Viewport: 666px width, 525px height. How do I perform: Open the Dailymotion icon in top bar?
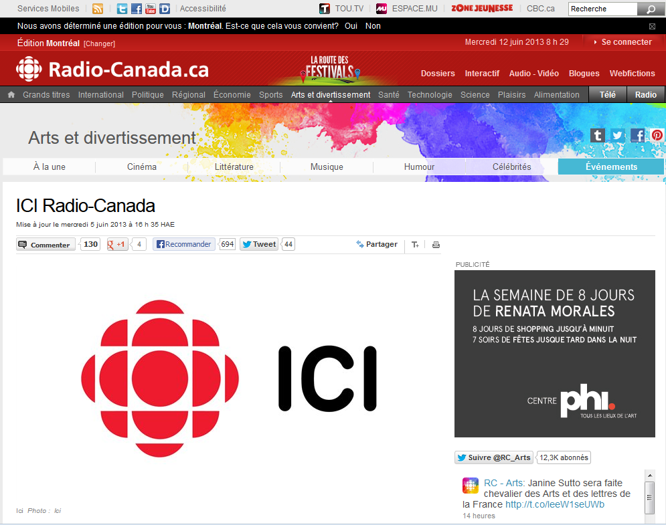click(x=165, y=9)
